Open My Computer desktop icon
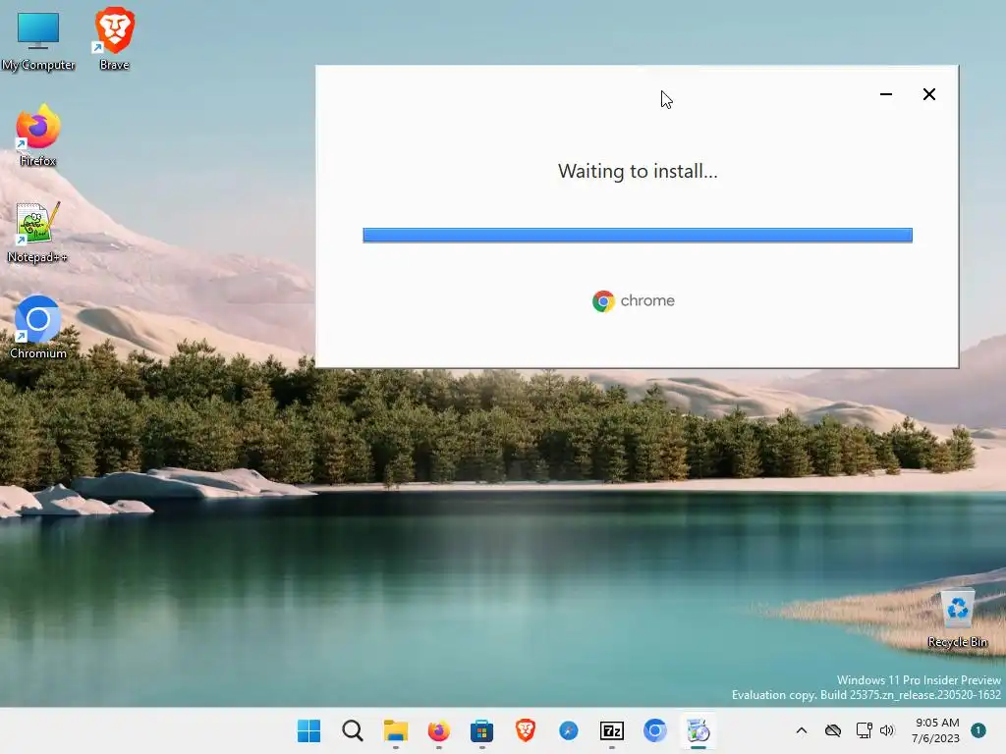1006x754 pixels. tap(38, 39)
